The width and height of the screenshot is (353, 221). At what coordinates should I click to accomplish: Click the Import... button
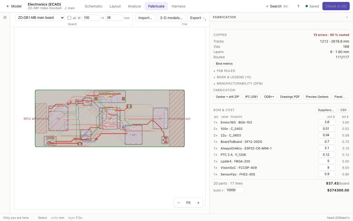(145, 18)
